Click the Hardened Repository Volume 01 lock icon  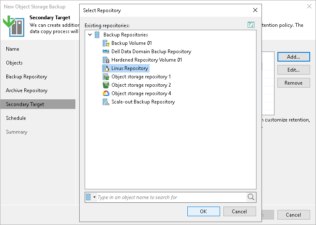coord(106,60)
